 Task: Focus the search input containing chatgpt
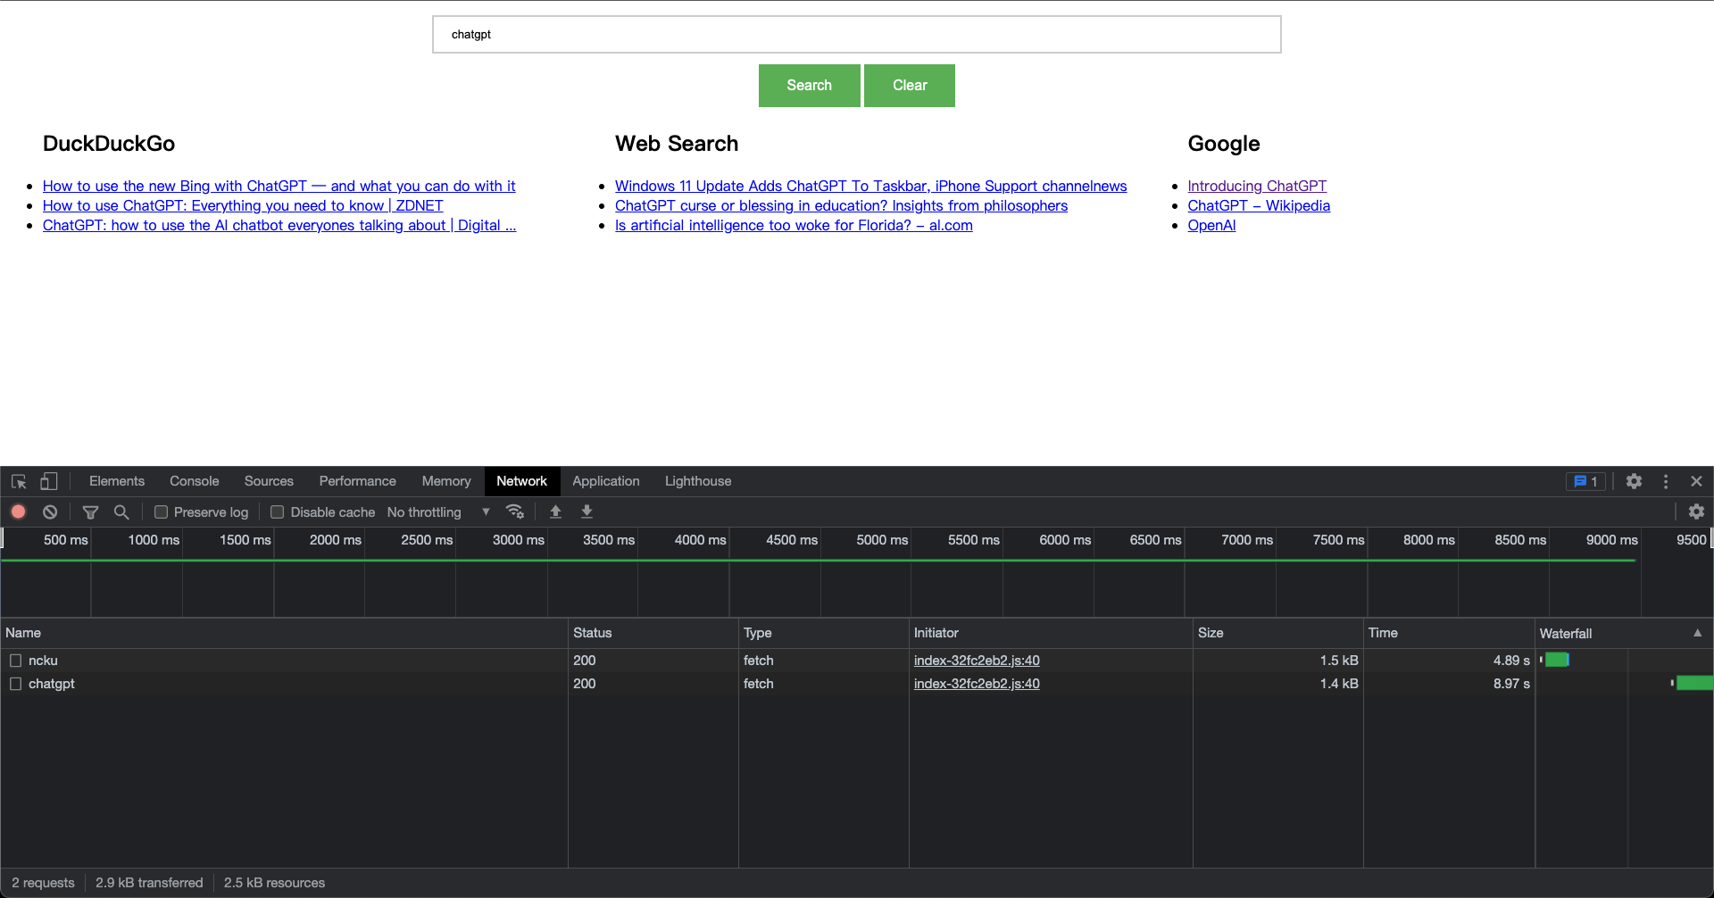pyautogui.click(x=857, y=35)
